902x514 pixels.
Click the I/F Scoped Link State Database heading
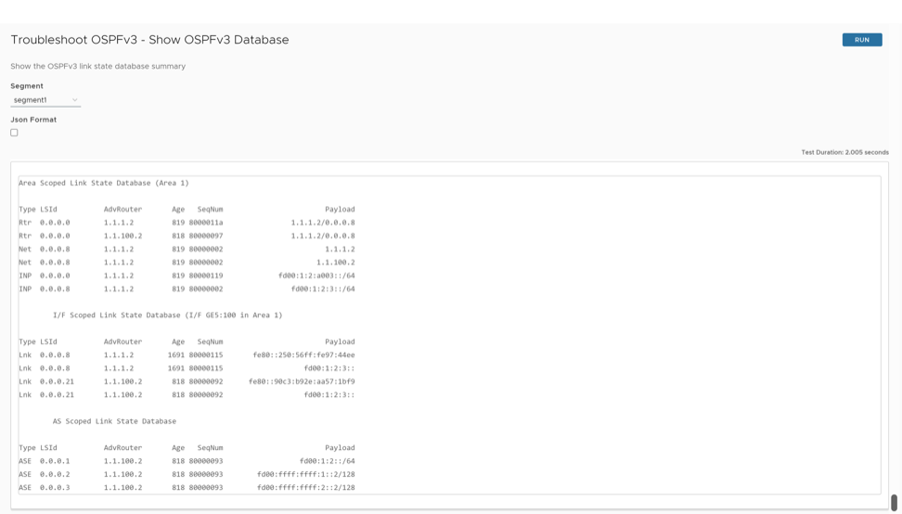(167, 315)
